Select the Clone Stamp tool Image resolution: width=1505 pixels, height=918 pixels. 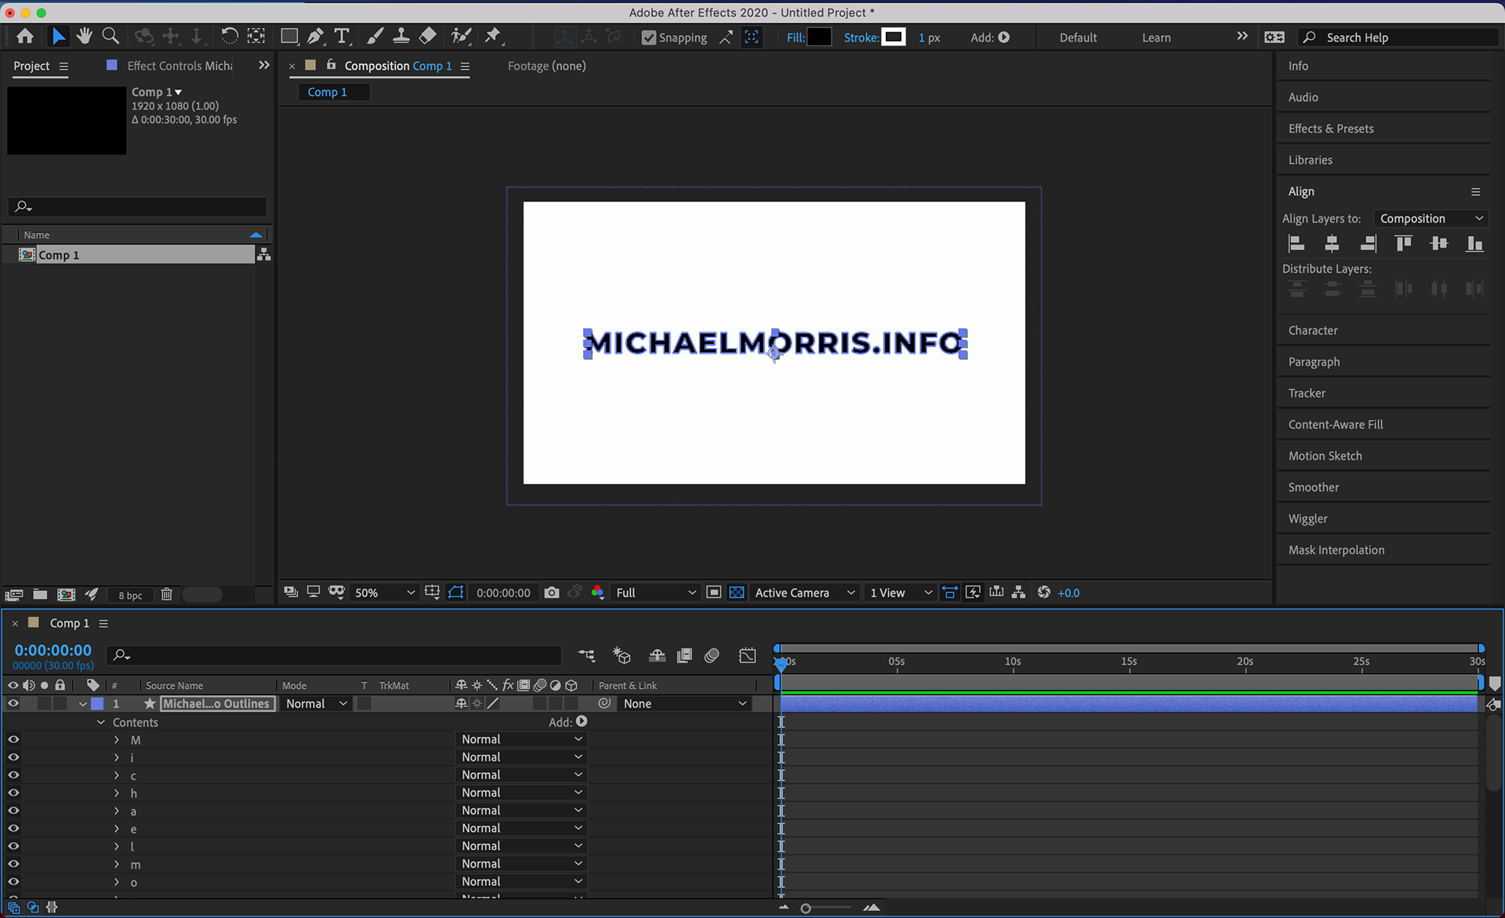pyautogui.click(x=401, y=36)
